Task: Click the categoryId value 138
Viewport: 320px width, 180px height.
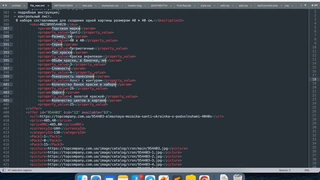Action: pos(56,132)
